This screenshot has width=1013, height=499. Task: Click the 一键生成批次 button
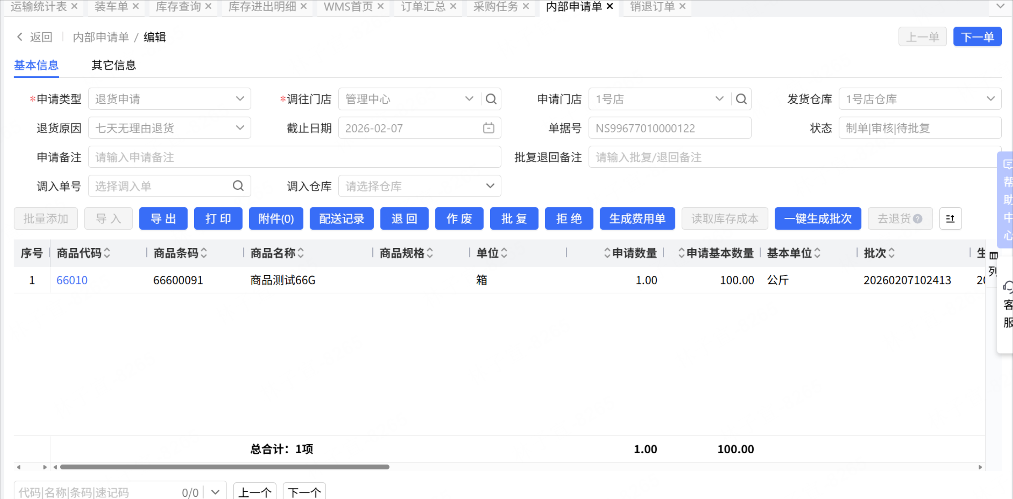click(x=818, y=218)
